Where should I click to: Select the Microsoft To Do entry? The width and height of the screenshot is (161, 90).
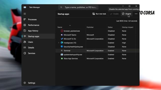pyautogui.click(x=70, y=39)
